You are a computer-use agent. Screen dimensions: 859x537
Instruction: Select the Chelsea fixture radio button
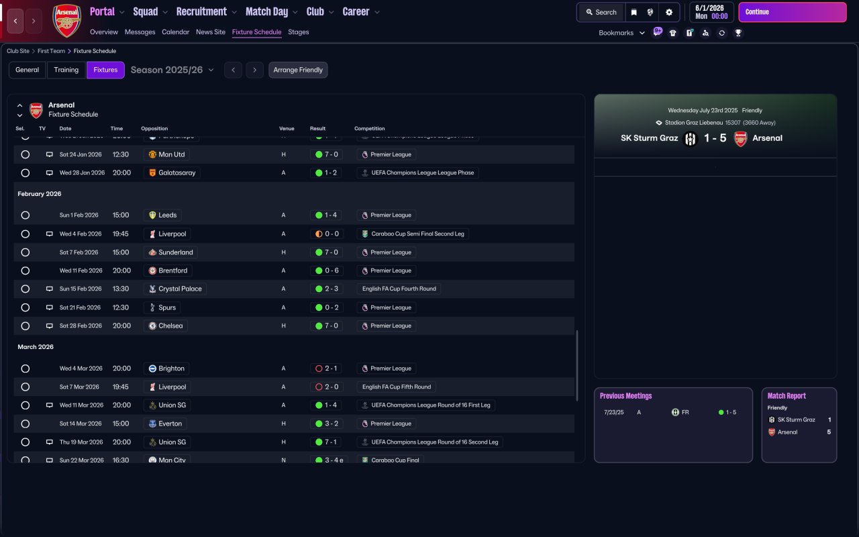coord(26,326)
